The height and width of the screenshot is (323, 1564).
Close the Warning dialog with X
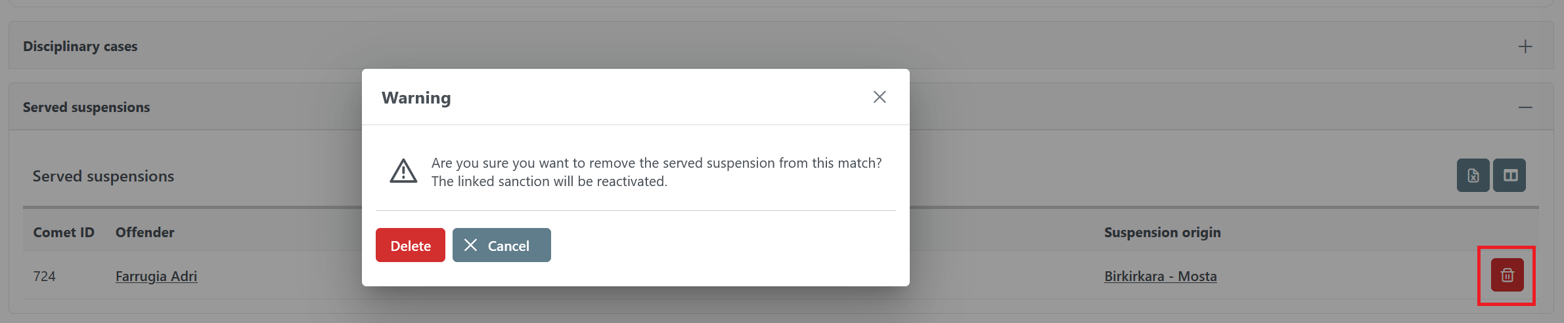880,97
